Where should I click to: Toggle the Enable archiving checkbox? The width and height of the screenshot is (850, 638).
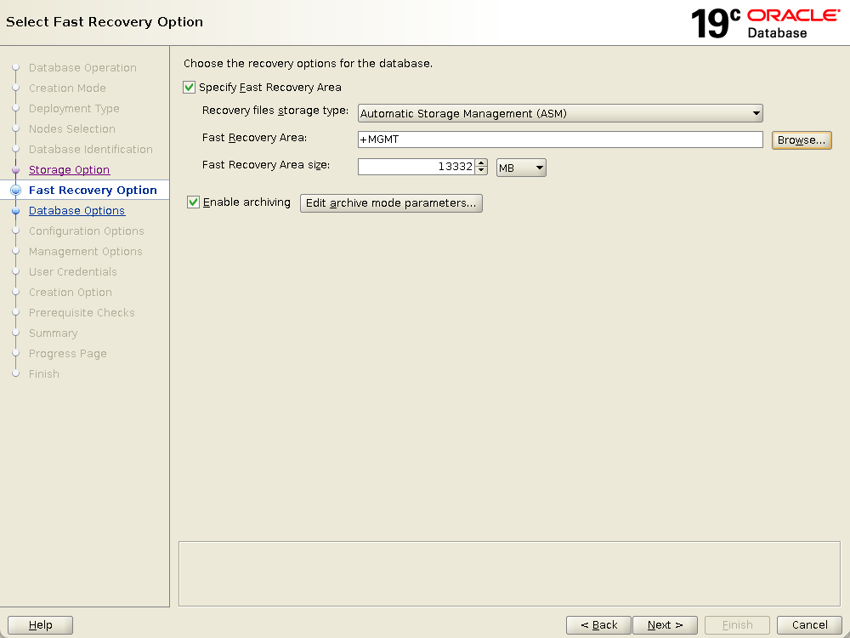click(194, 202)
